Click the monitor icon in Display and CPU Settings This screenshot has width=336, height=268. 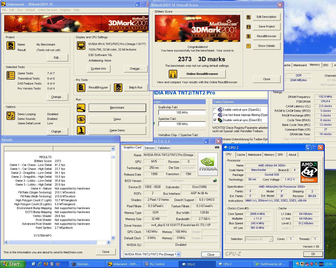(81, 46)
